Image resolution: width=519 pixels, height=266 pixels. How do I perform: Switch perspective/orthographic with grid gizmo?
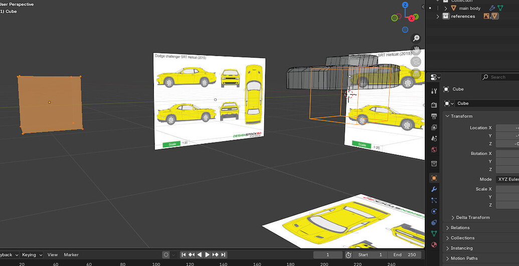coord(416,74)
